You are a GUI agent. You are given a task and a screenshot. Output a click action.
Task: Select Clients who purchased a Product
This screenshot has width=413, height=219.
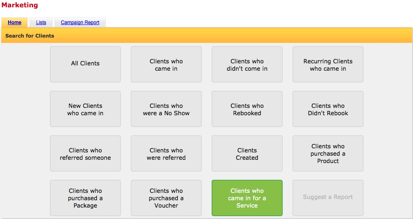click(x=328, y=153)
